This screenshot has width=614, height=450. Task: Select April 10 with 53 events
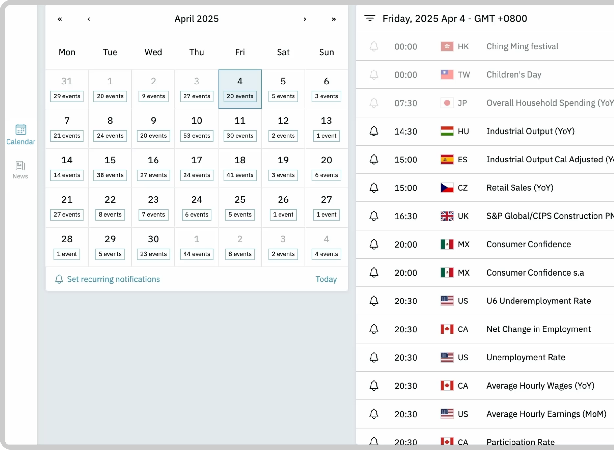(x=197, y=129)
